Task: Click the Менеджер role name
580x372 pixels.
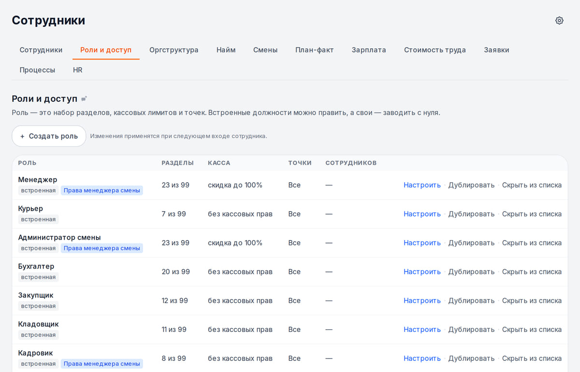Action: coord(38,180)
